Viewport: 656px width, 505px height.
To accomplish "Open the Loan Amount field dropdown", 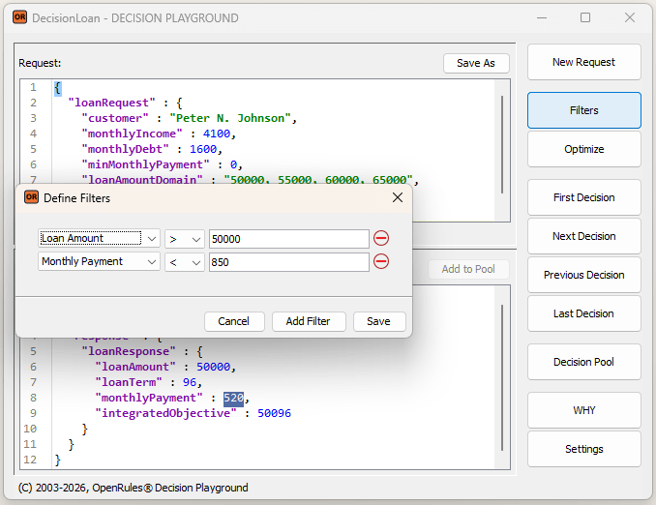I will click(x=99, y=238).
